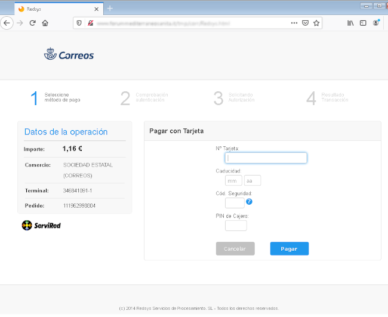Select the Redsys browser tab
This screenshot has height=317, width=388.
(x=54, y=9)
